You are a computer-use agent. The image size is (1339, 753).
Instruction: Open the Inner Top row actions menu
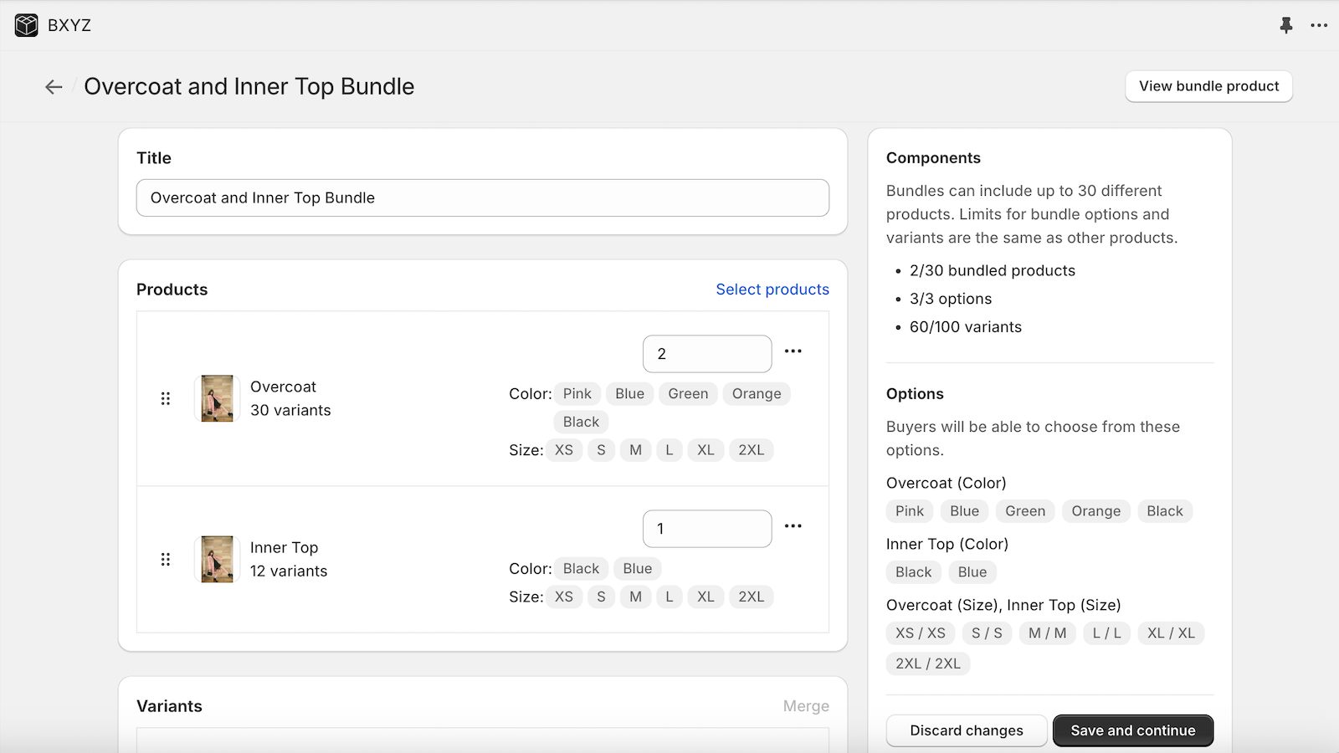pyautogui.click(x=793, y=526)
